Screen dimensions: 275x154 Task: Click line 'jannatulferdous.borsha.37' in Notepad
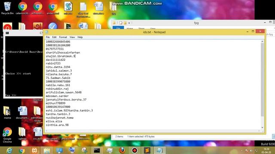[66, 100]
